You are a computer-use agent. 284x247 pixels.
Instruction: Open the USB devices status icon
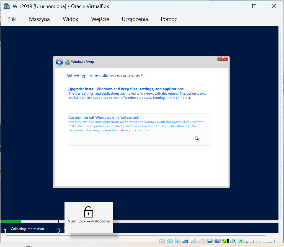coord(195,241)
